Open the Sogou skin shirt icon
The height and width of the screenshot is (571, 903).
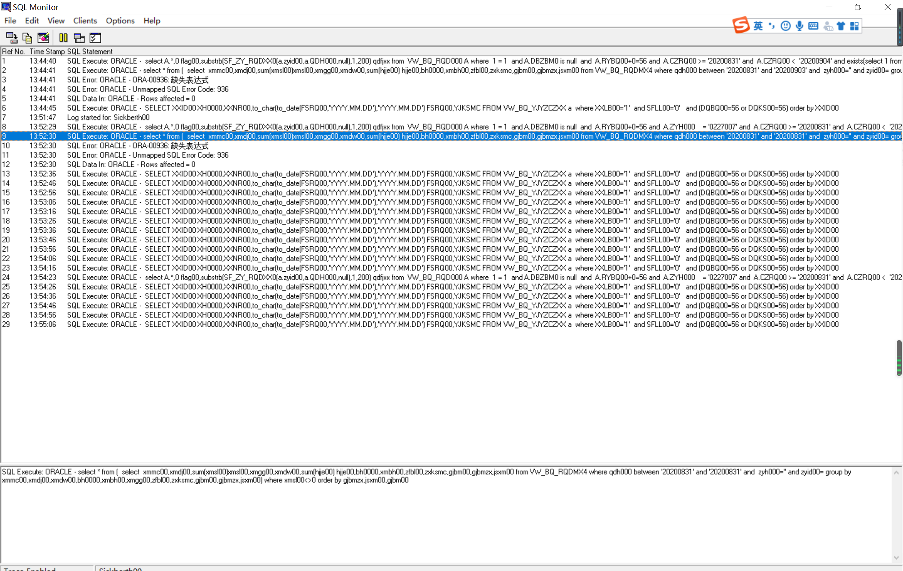(x=841, y=26)
